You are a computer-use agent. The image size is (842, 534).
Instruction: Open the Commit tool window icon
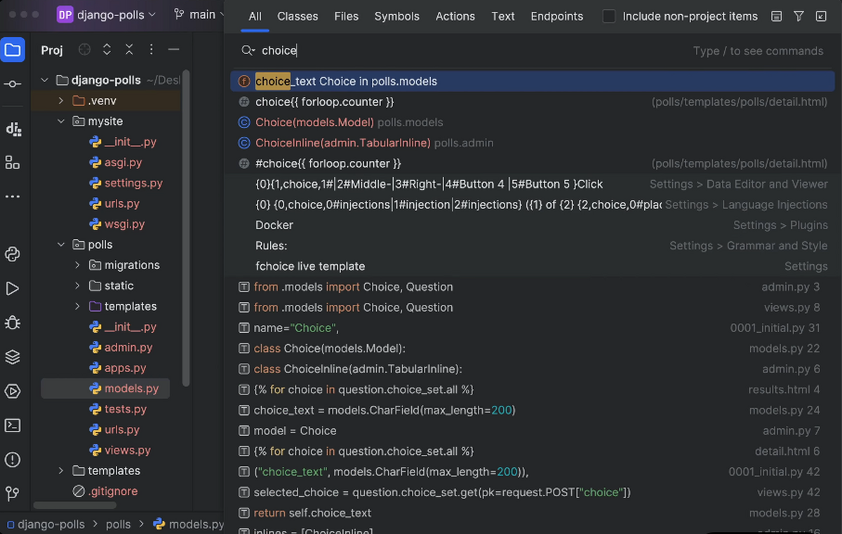(13, 84)
